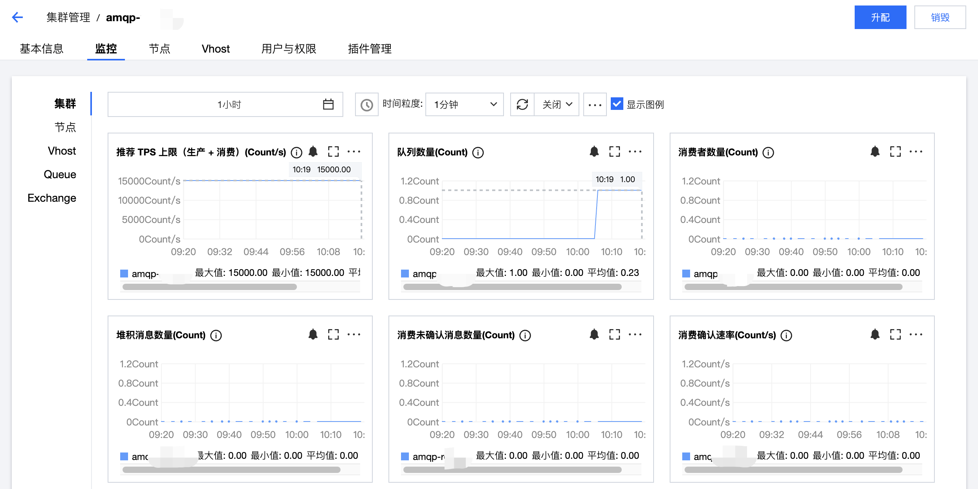This screenshot has height=489, width=978.
Task: Open the toolbar more-options ellipsis
Action: point(595,105)
